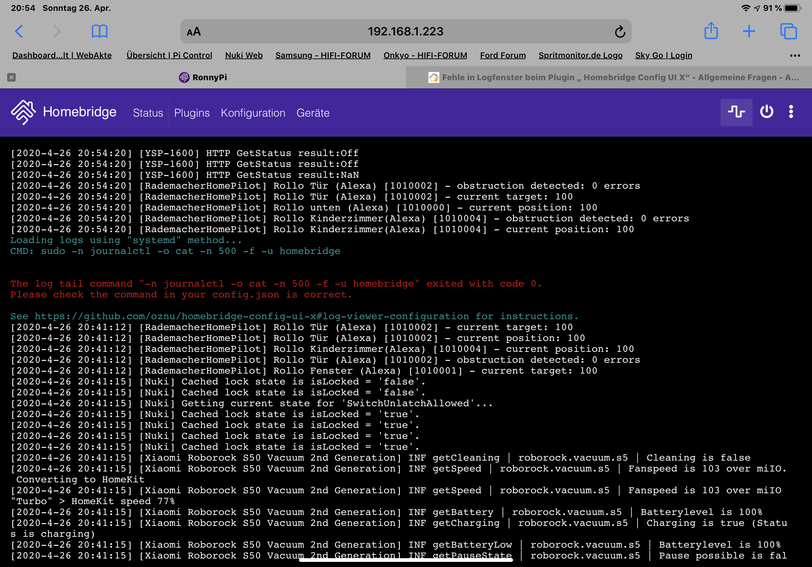Open the Konfiguration page
Screen dimensions: 812x567
click(x=253, y=113)
